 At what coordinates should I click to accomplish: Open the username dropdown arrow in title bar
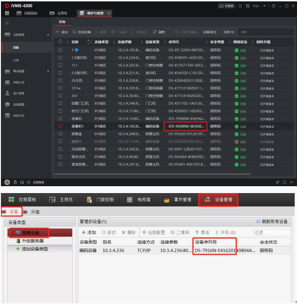(x=265, y=6)
